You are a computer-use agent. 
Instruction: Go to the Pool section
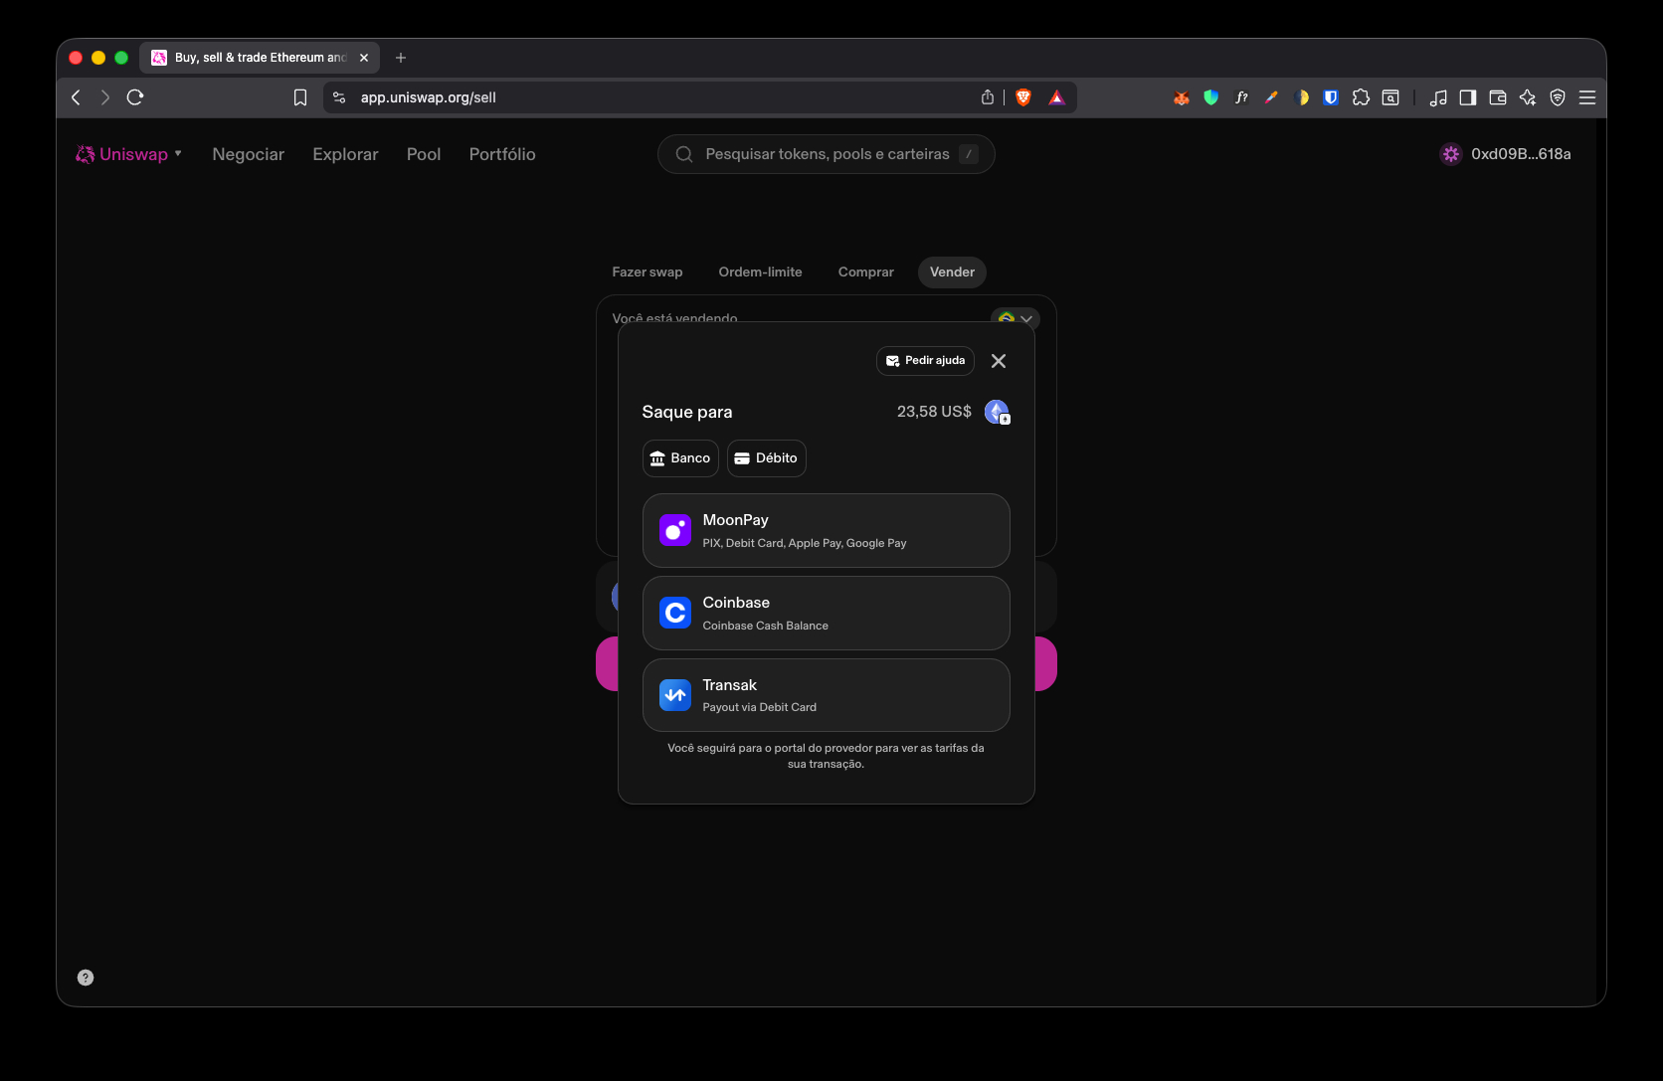(x=424, y=154)
